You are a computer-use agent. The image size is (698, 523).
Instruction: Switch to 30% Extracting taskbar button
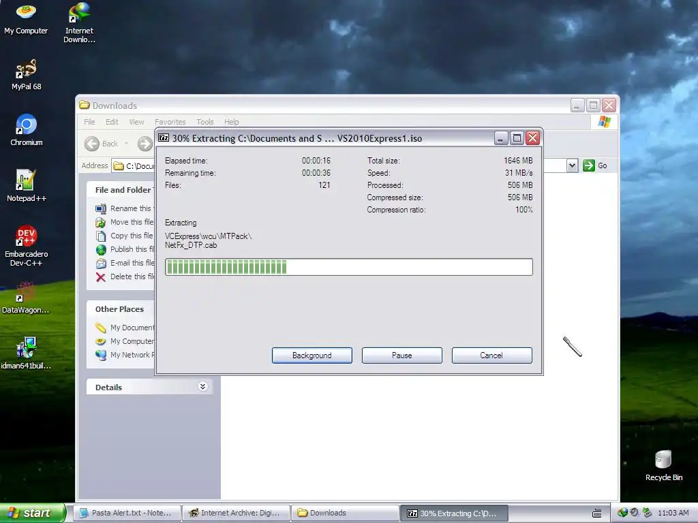[454, 513]
